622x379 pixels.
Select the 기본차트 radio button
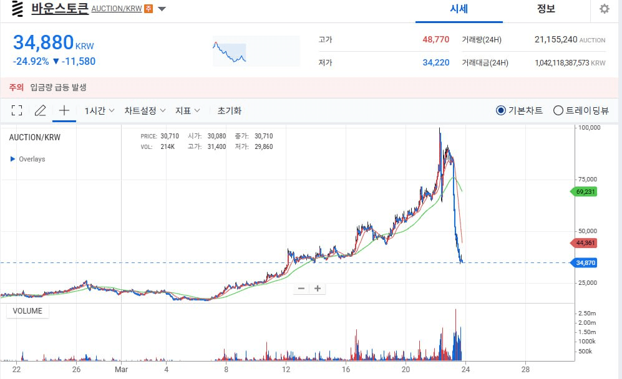500,110
